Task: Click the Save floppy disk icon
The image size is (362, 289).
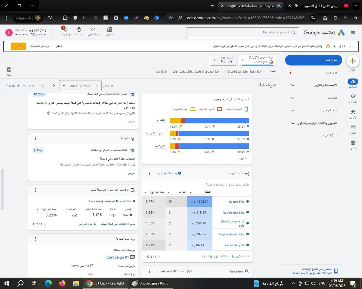Action: (x=9, y=70)
